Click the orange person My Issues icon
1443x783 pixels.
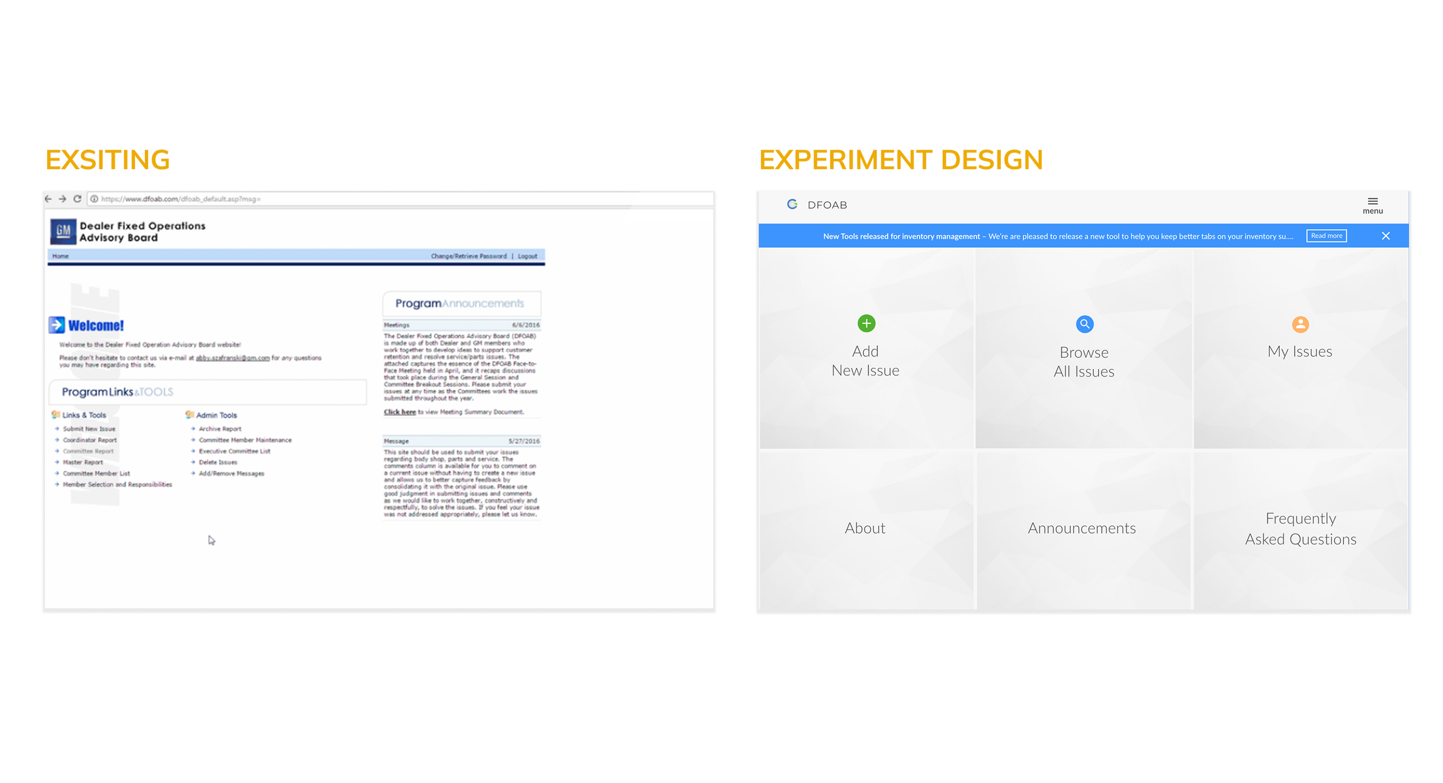(x=1300, y=324)
